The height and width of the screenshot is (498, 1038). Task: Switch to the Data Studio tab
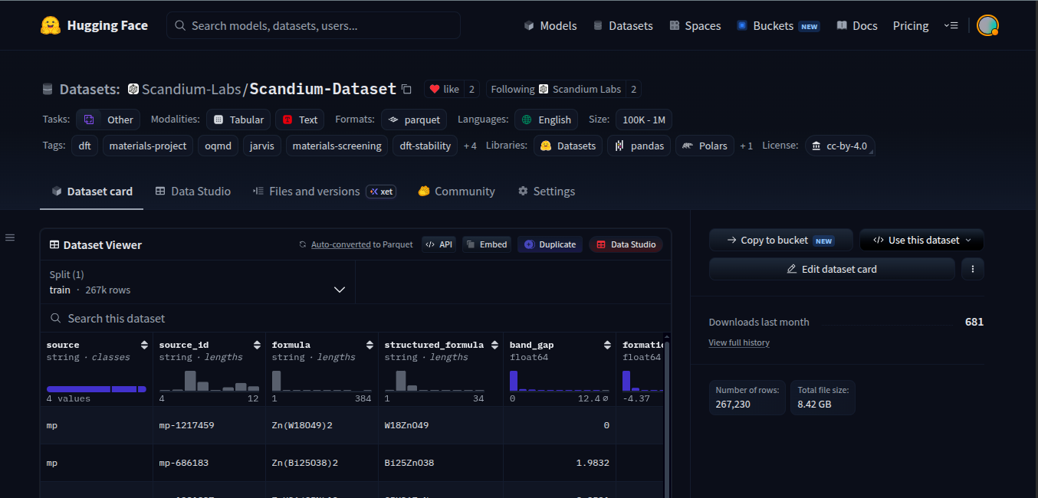192,192
